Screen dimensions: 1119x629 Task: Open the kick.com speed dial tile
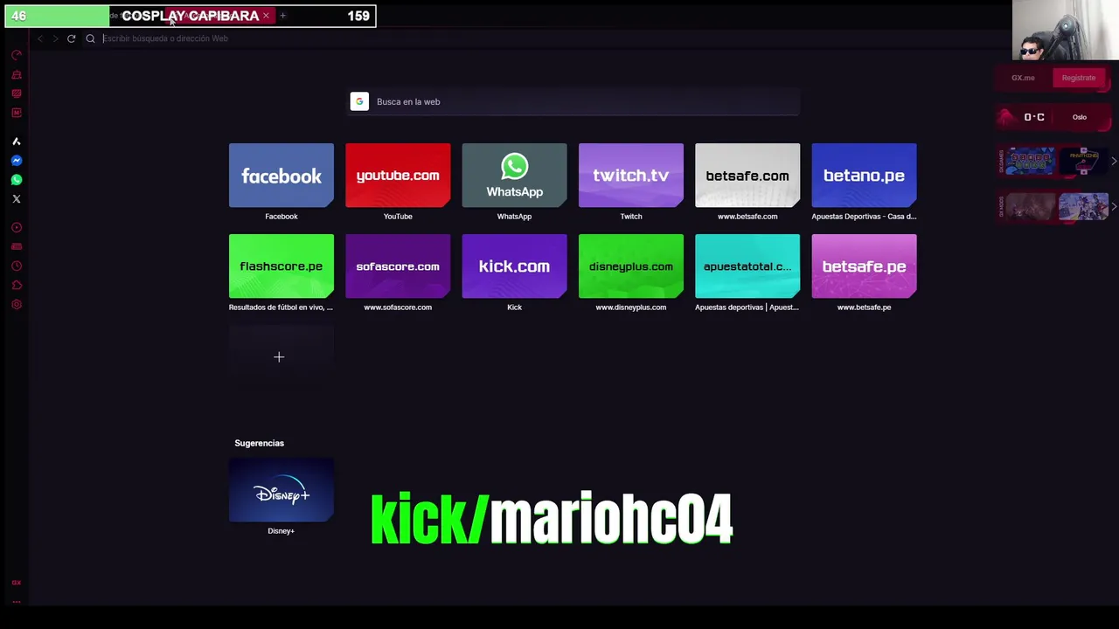point(514,266)
